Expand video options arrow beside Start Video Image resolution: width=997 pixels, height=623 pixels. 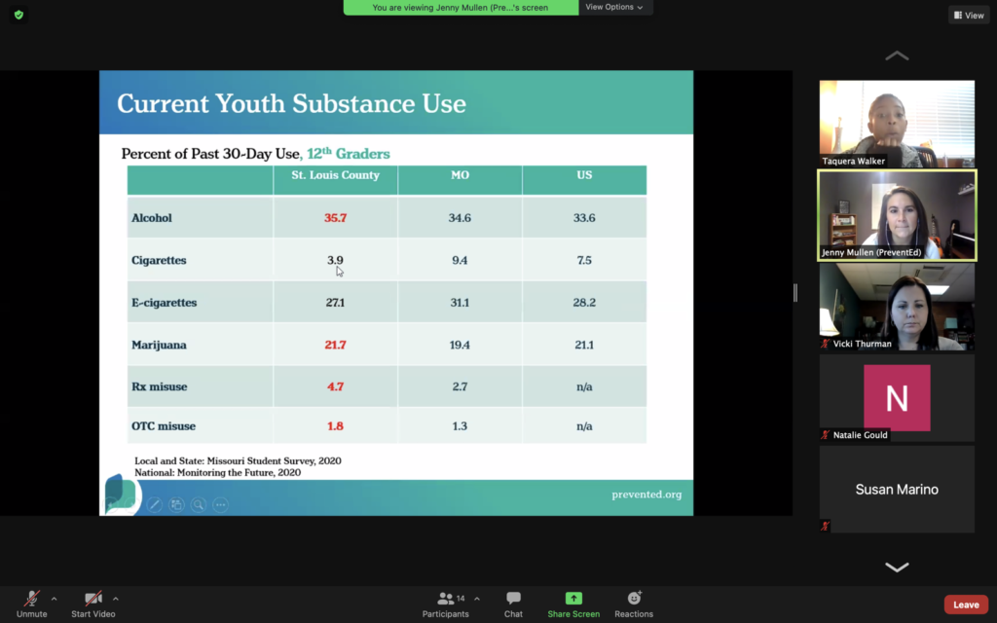115,599
